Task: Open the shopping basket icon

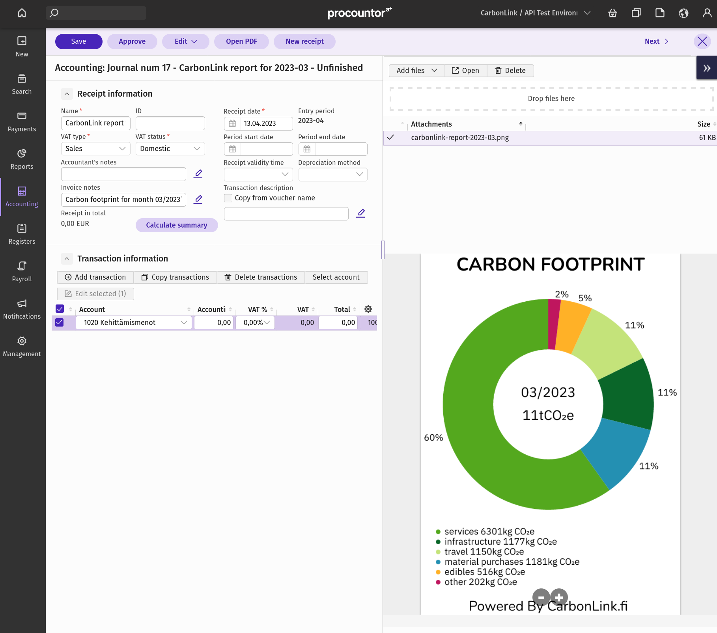Action: (612, 13)
